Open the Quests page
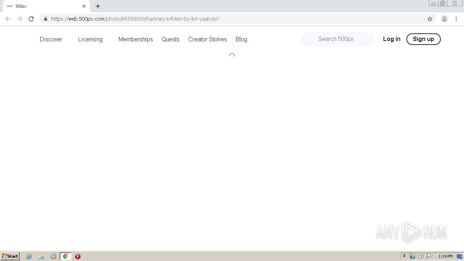Viewport: 464px width, 261px height. (170, 39)
